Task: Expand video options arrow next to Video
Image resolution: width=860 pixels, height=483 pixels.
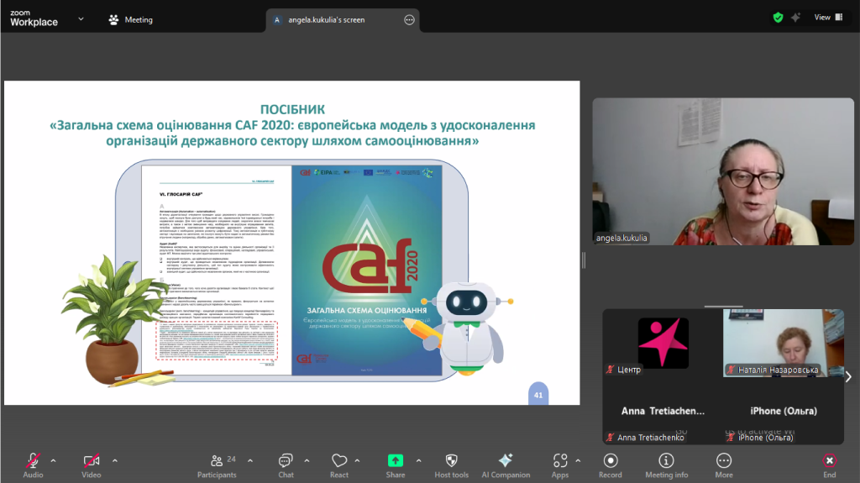Action: pyautogui.click(x=115, y=460)
